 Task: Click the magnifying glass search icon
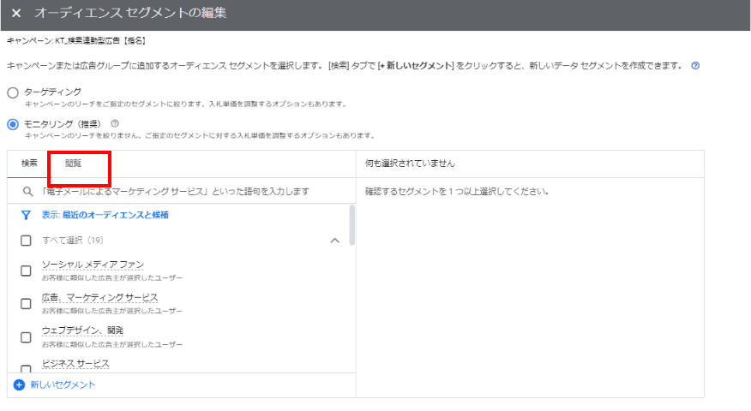27,192
